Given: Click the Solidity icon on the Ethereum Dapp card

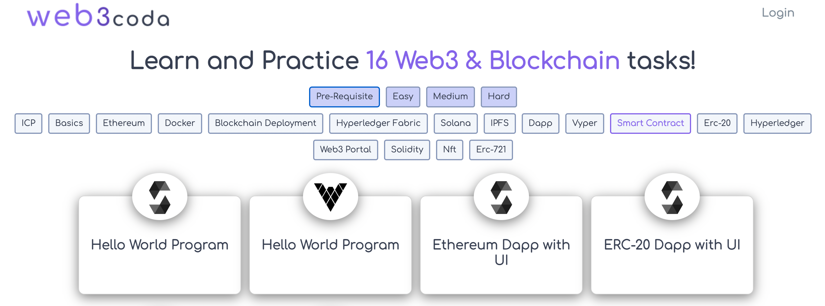Looking at the screenshot, I should click(x=501, y=197).
